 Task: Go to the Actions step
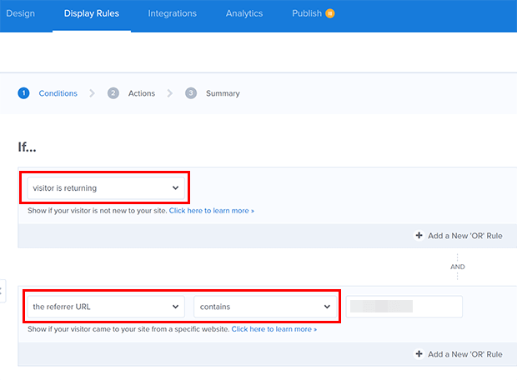pos(142,93)
